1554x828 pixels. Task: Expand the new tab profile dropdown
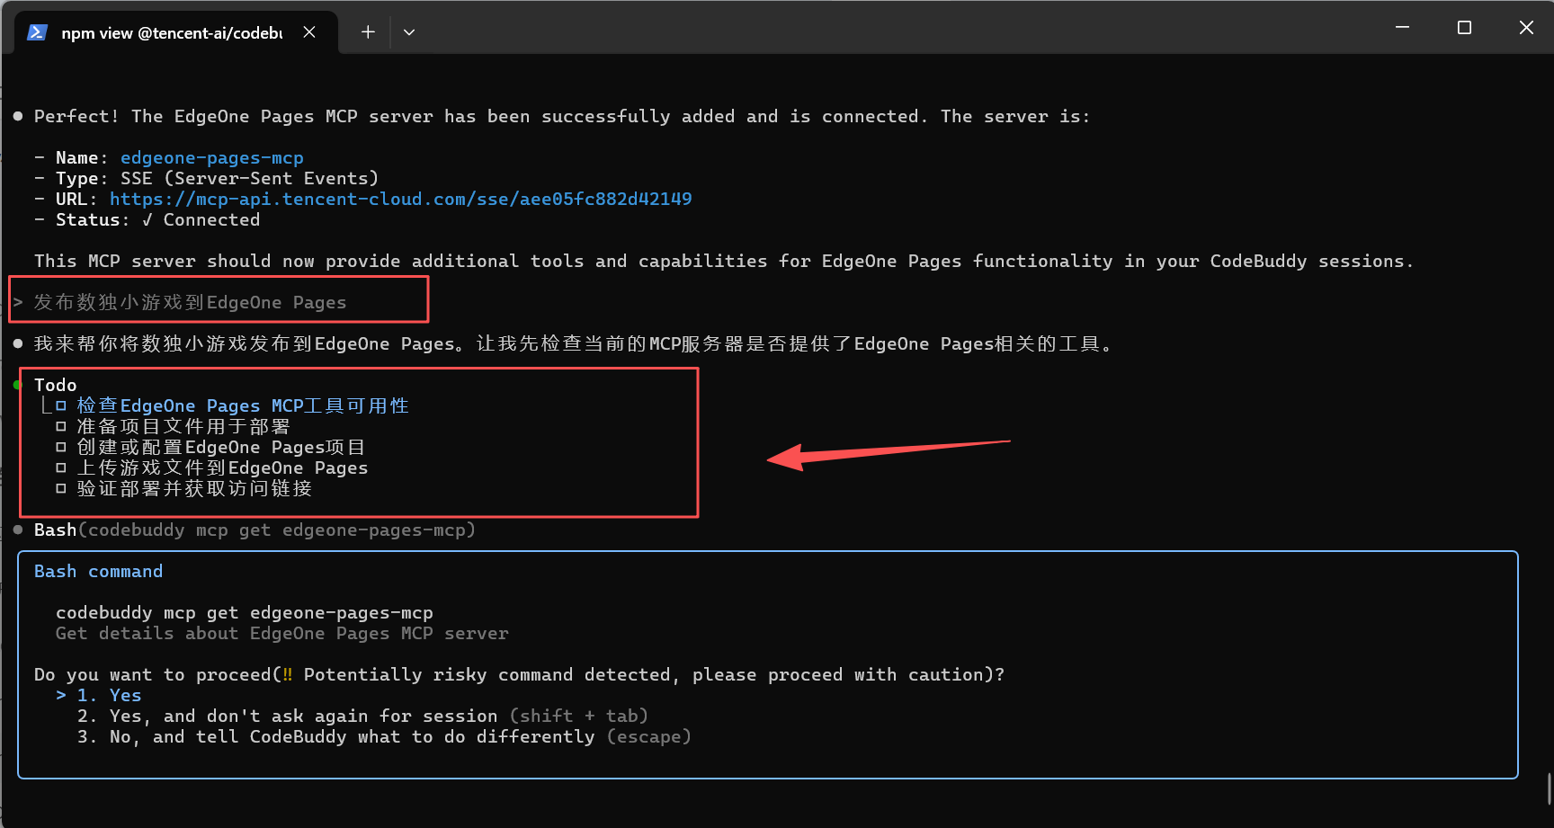(x=409, y=32)
